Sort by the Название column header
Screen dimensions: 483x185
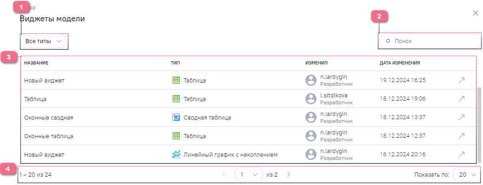[x=36, y=63]
